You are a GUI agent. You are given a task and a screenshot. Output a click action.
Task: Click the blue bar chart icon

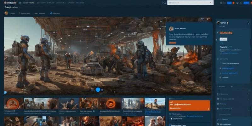(51, 13)
